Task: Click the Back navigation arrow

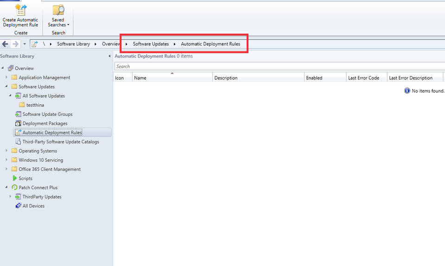Action: click(5, 44)
